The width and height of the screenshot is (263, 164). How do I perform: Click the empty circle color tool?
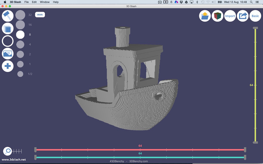coord(8,41)
